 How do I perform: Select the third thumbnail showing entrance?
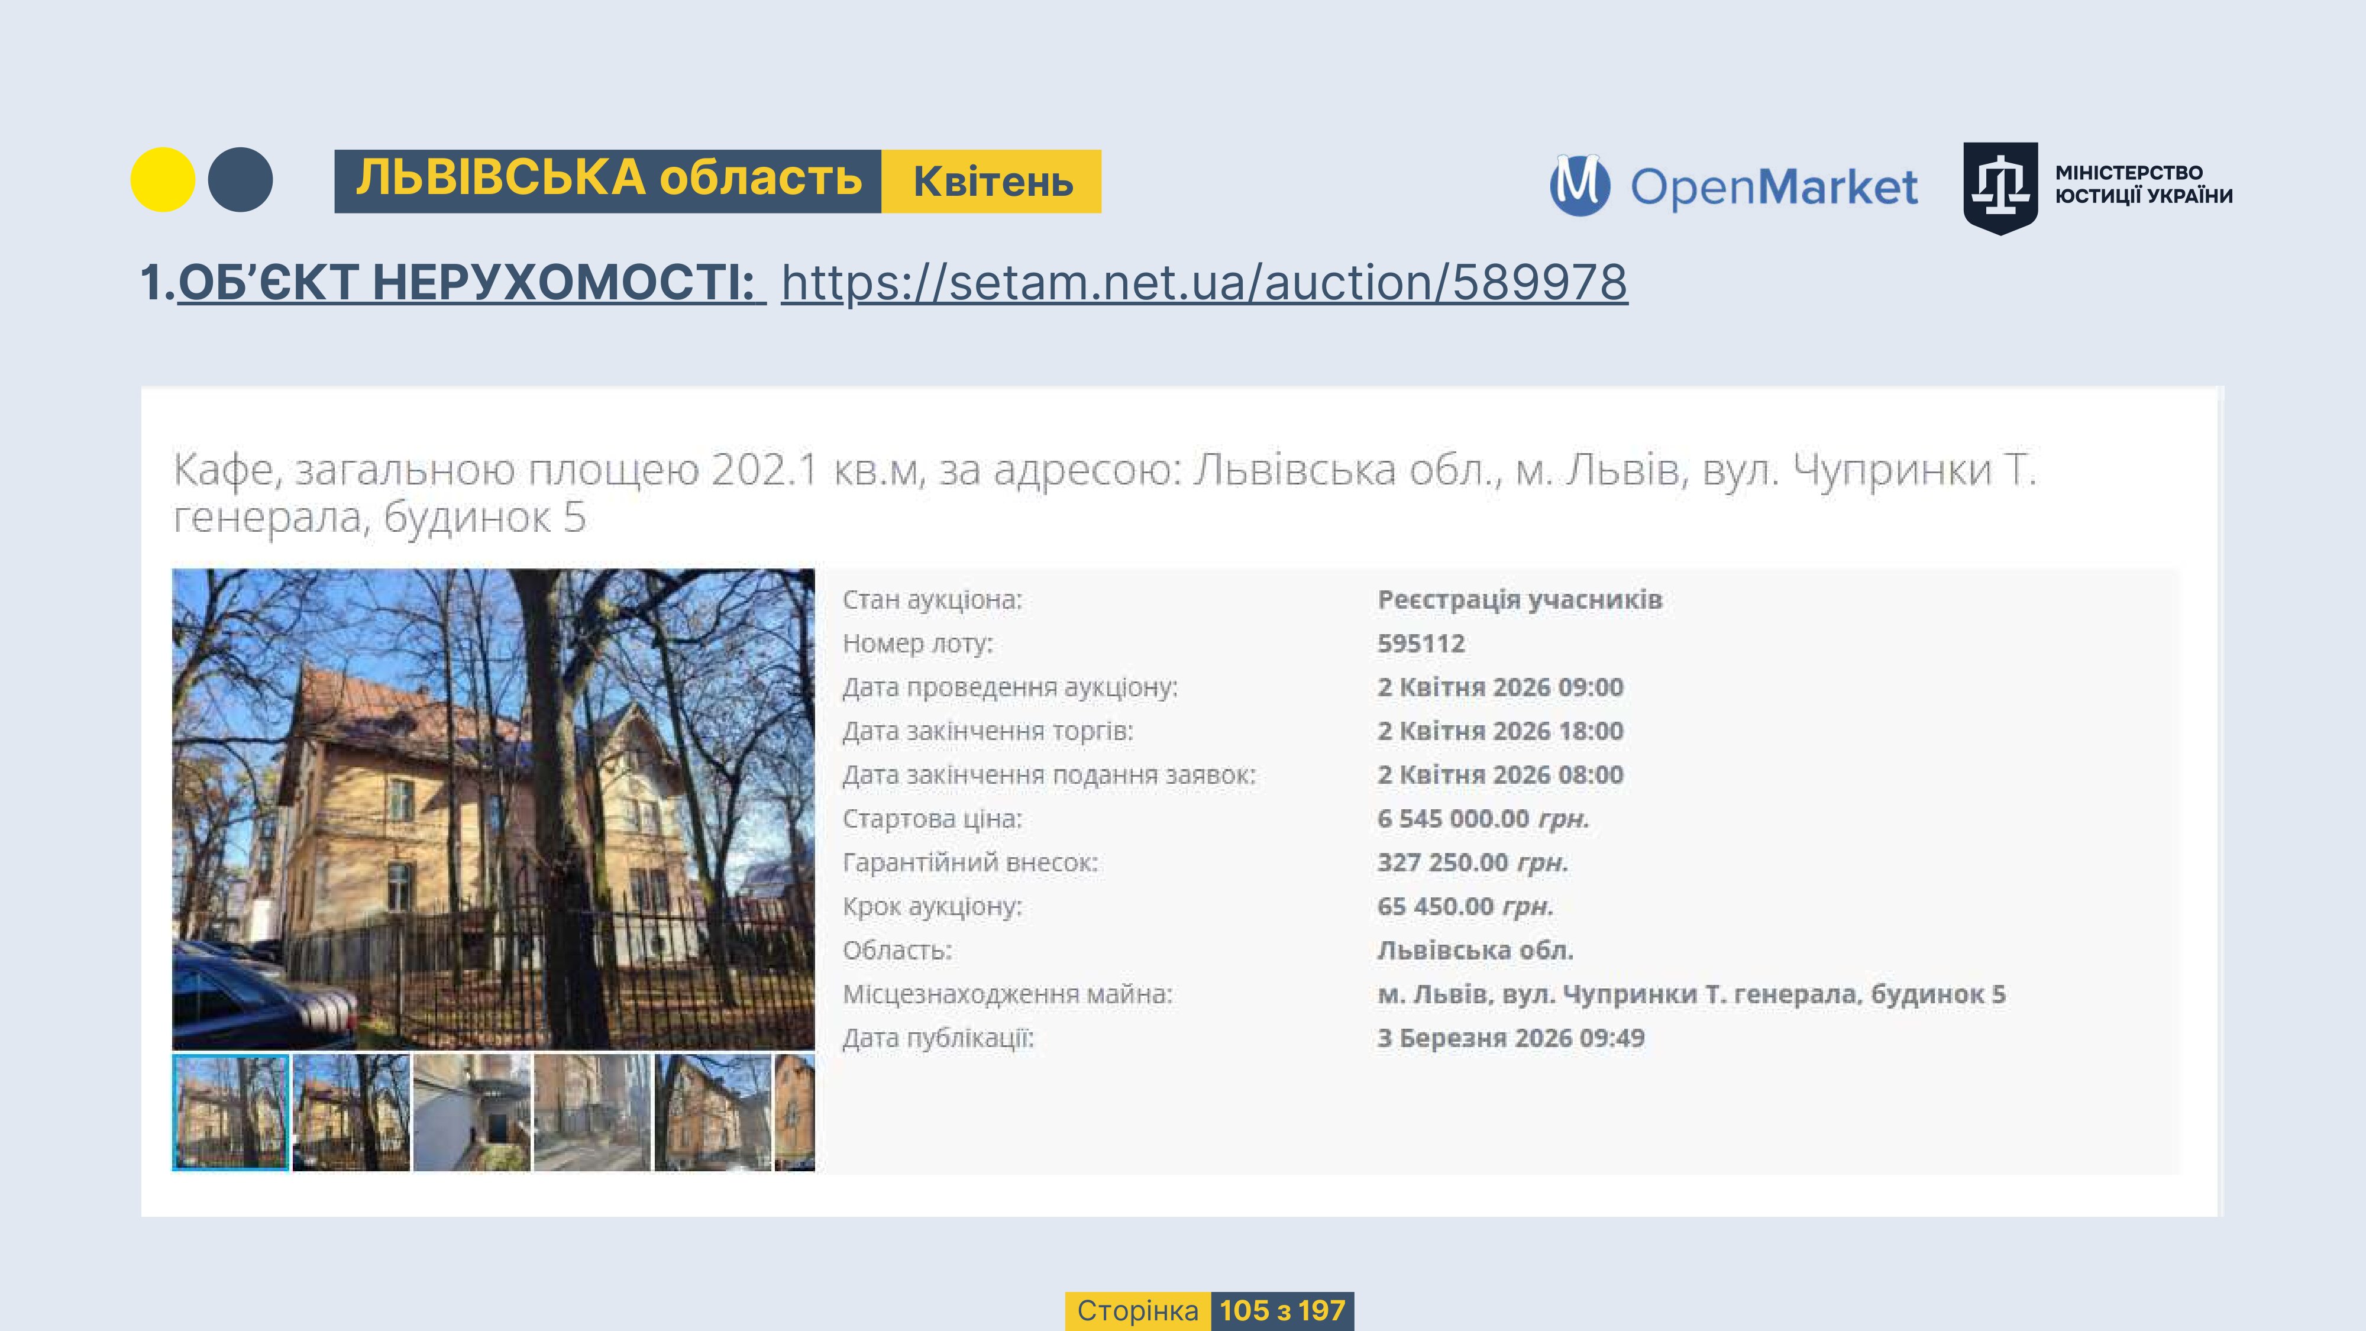coord(471,1112)
